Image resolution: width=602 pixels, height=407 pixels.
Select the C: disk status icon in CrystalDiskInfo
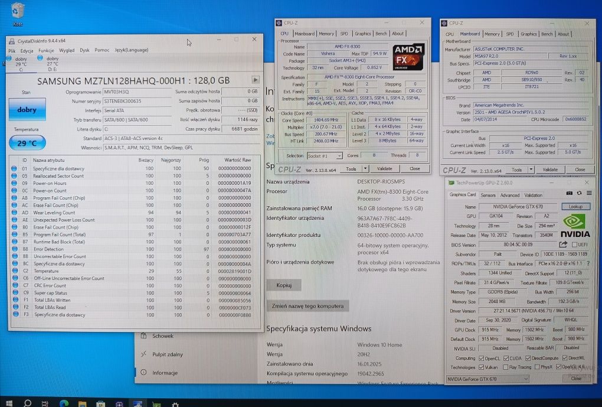[x=9, y=58]
